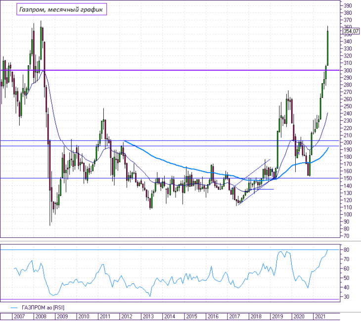Click the 2010 year label on timeline
Viewport: 361px width, 321px height.
(x=84, y=317)
